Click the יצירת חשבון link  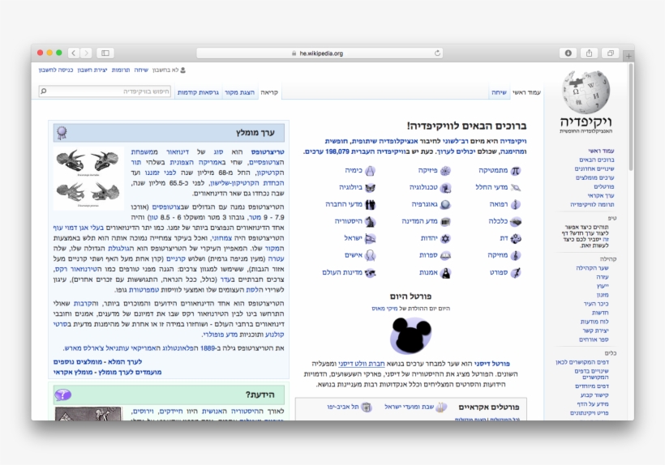point(92,70)
